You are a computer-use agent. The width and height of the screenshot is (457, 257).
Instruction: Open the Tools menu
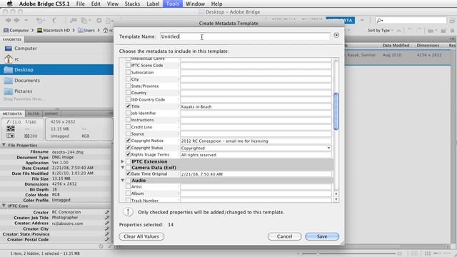click(x=173, y=4)
